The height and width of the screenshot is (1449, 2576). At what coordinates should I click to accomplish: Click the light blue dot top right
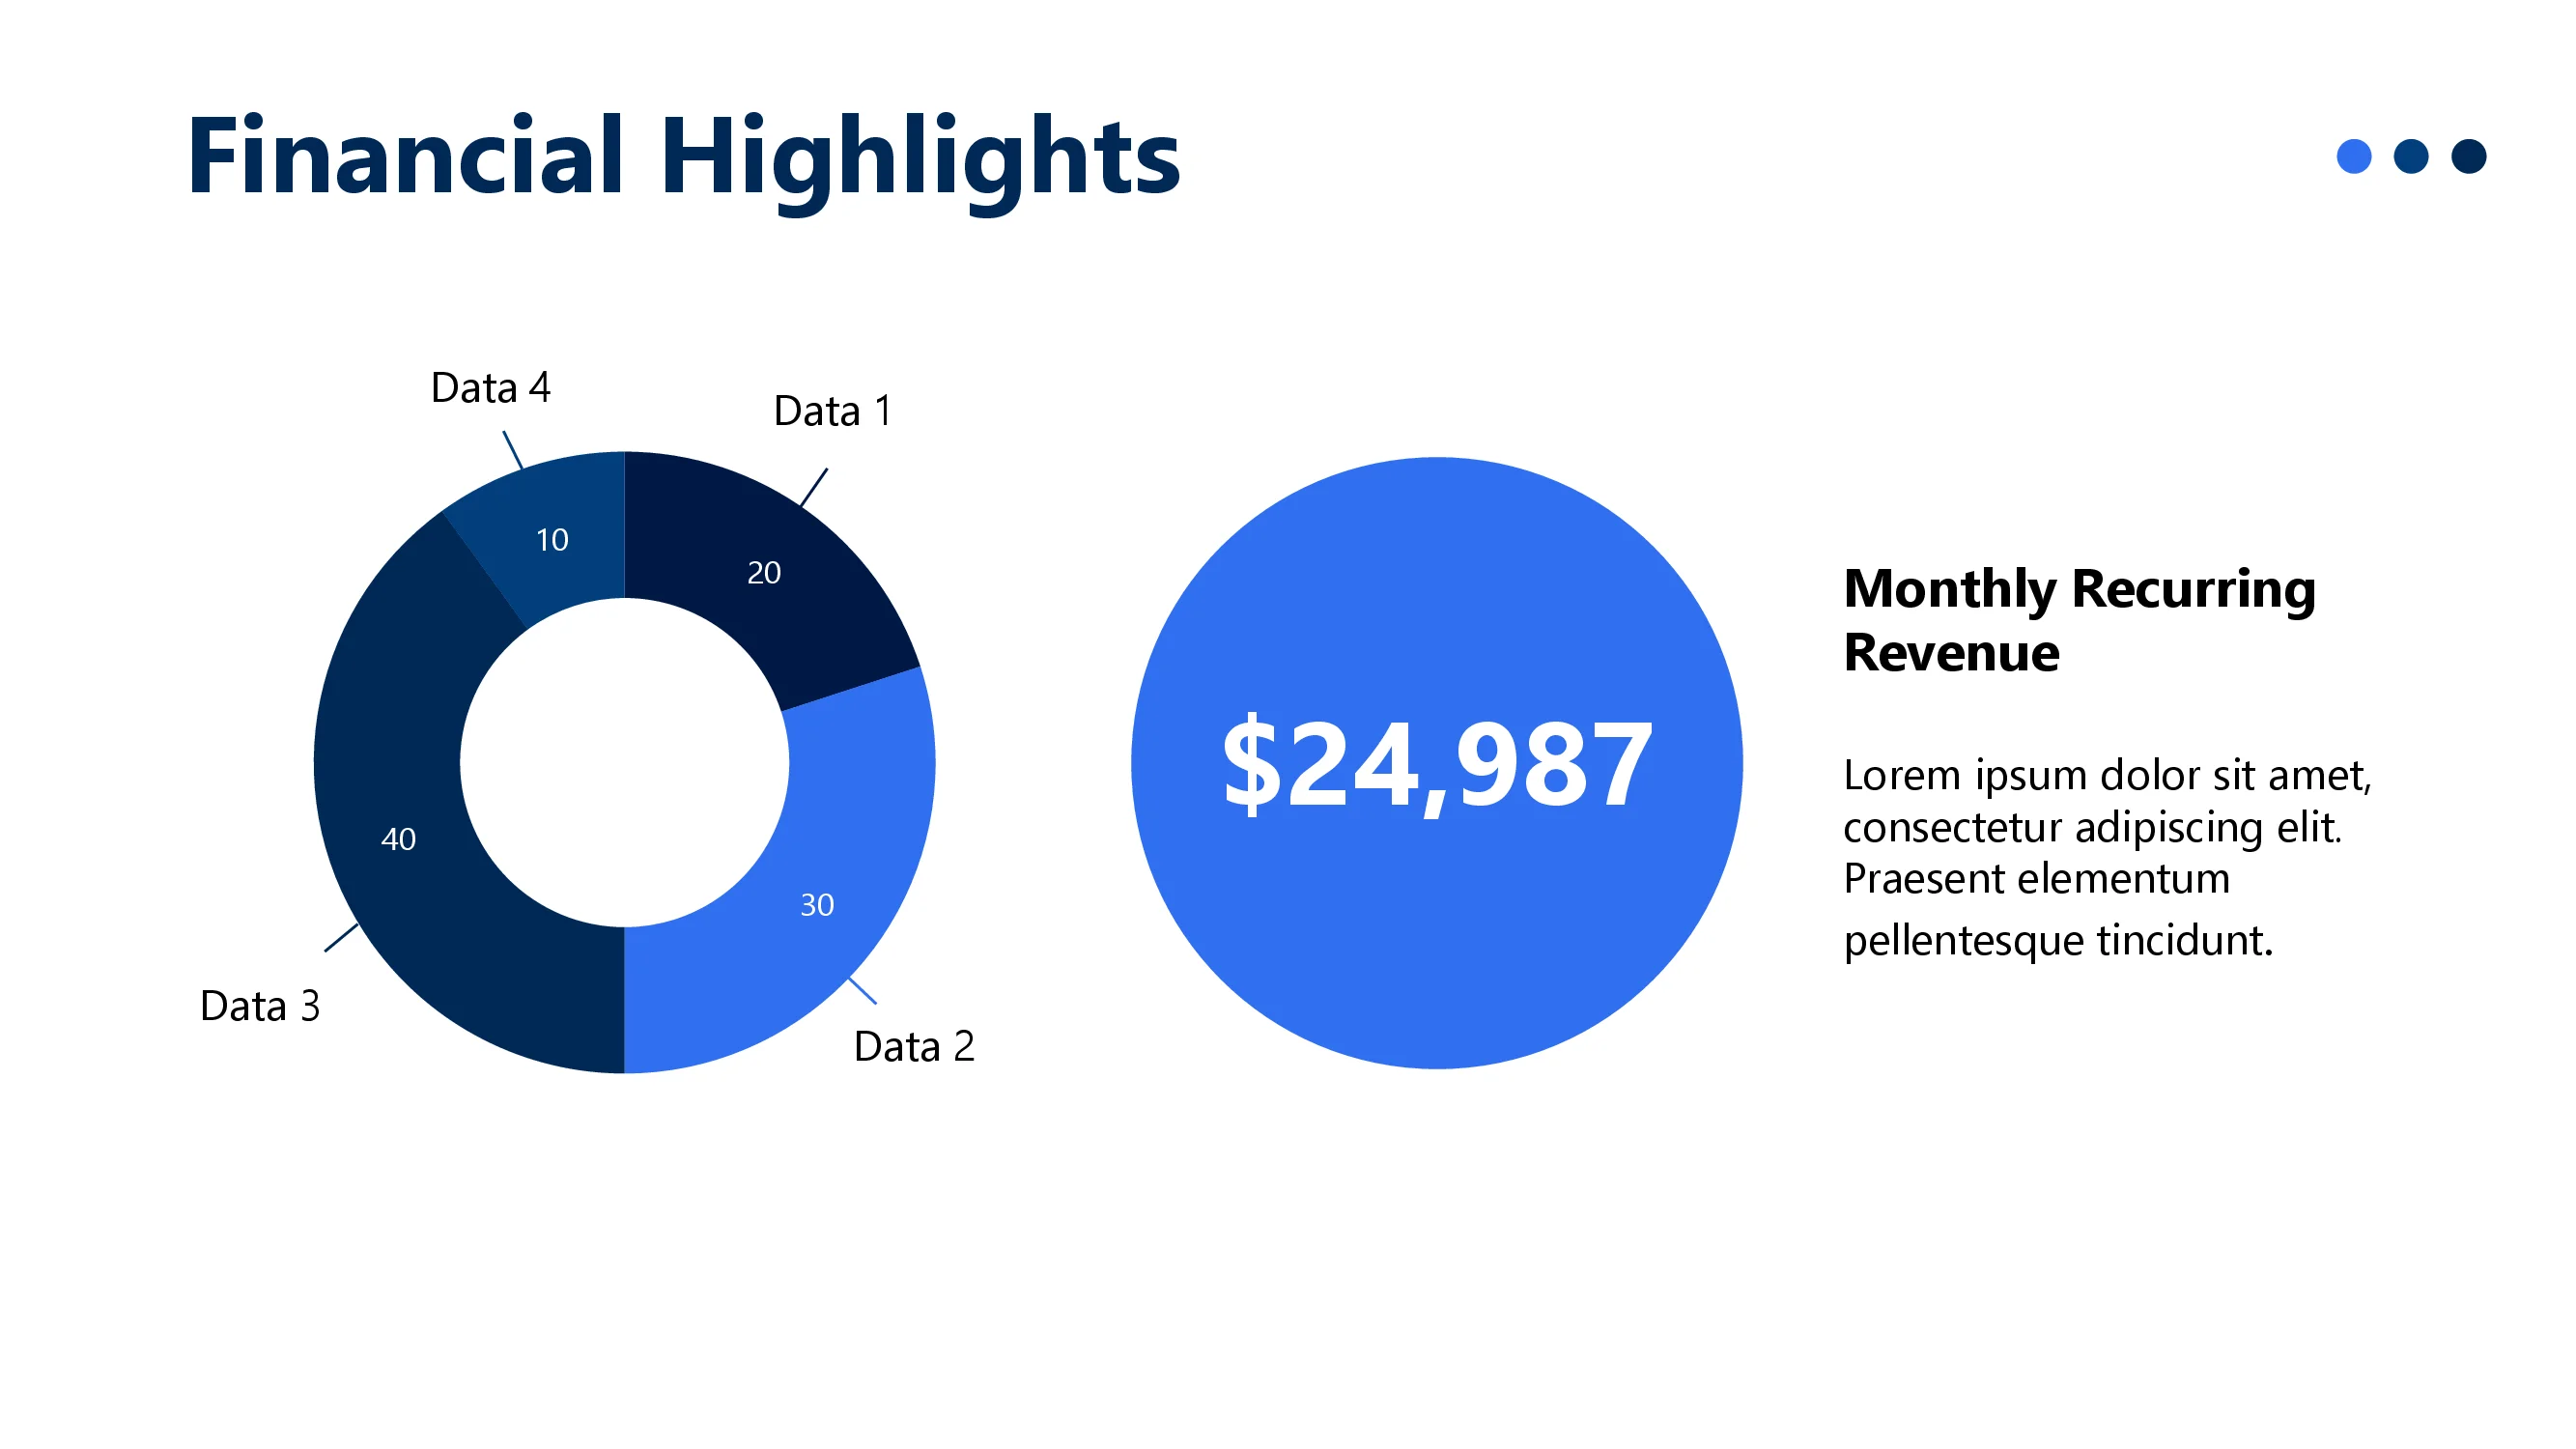point(2353,156)
